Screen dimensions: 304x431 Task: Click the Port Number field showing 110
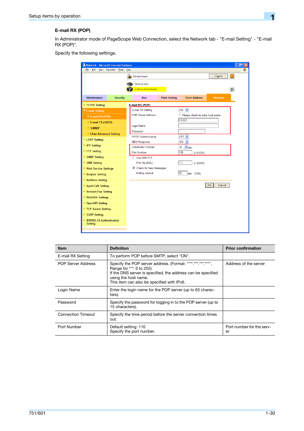(x=185, y=152)
